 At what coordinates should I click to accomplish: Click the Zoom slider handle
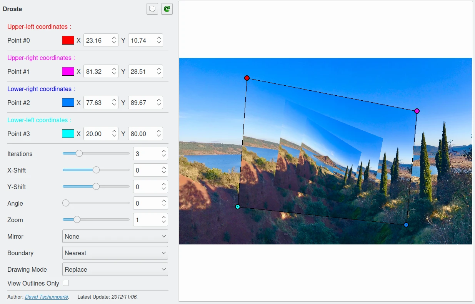point(77,220)
